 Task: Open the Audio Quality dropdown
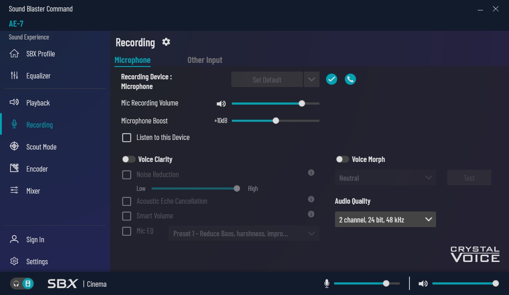point(386,220)
